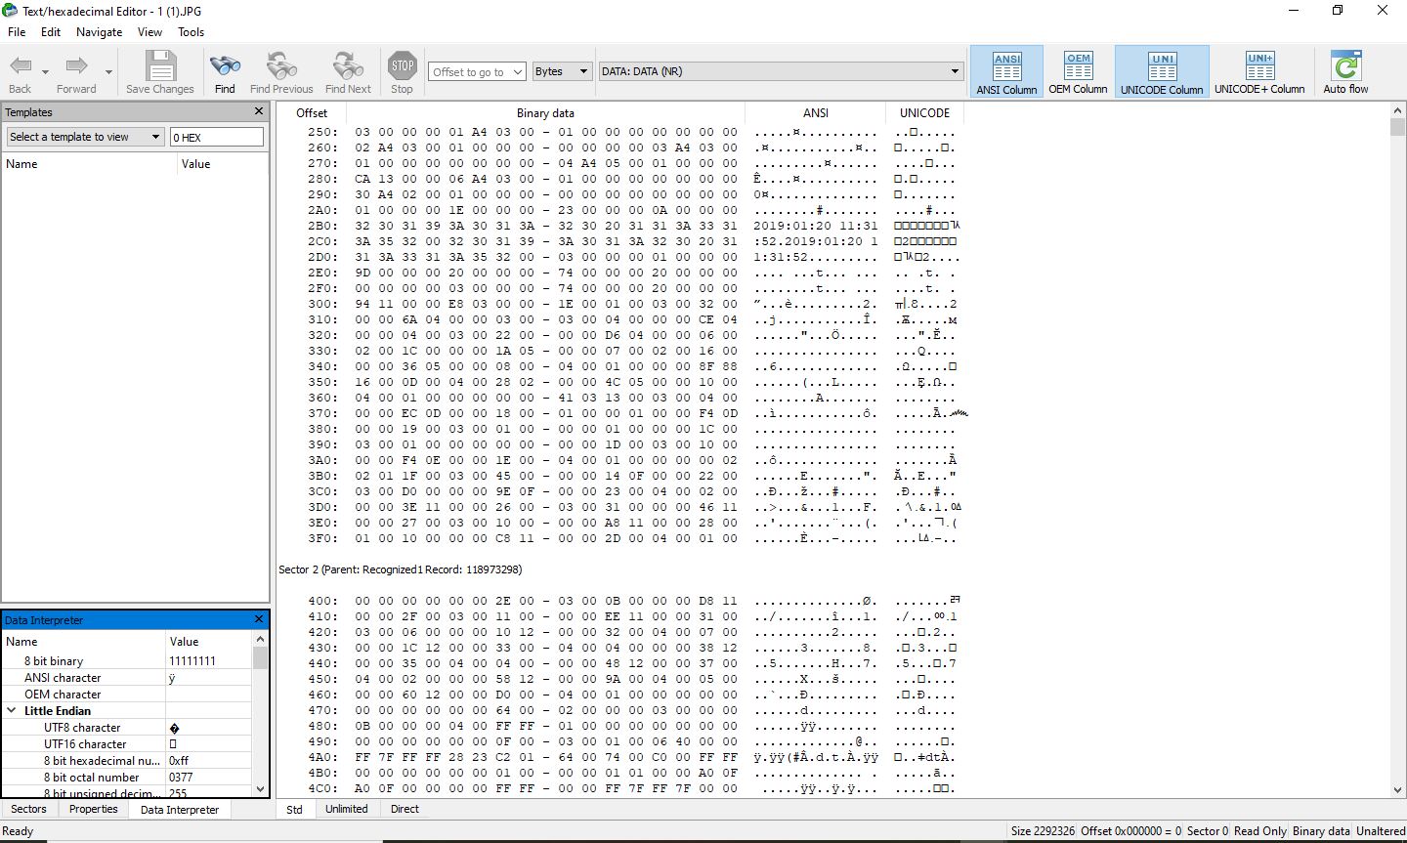Click the Data Interpreter panel scrollbar
Image resolution: width=1407 pixels, height=843 pixels.
click(x=260, y=715)
